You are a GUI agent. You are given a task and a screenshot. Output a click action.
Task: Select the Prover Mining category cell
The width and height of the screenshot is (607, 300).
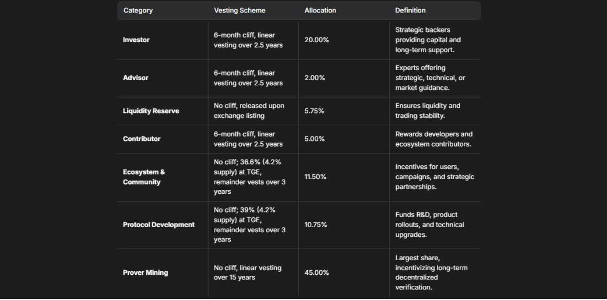point(145,273)
